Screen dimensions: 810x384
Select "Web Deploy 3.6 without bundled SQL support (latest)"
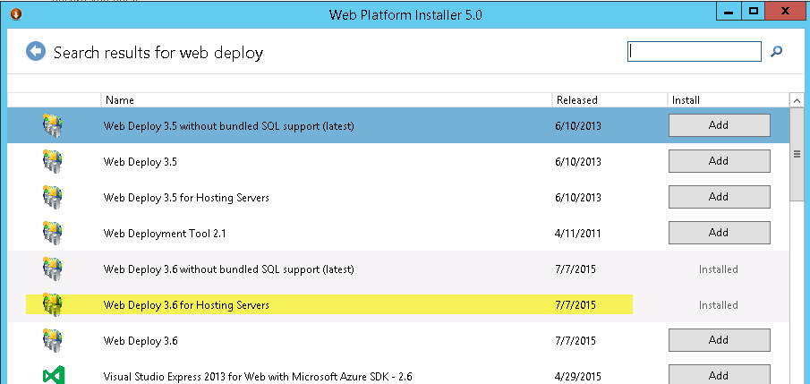pos(228,269)
